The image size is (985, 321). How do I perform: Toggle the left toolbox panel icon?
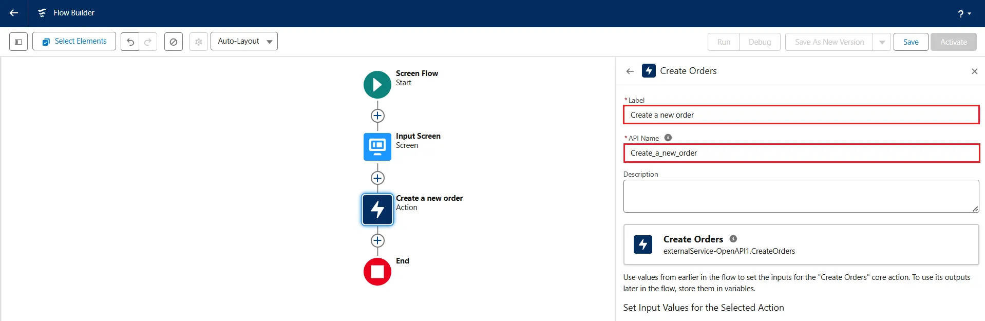point(18,42)
